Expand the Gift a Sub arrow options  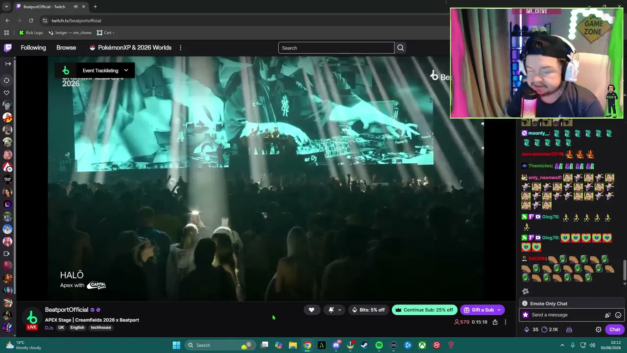(499, 310)
